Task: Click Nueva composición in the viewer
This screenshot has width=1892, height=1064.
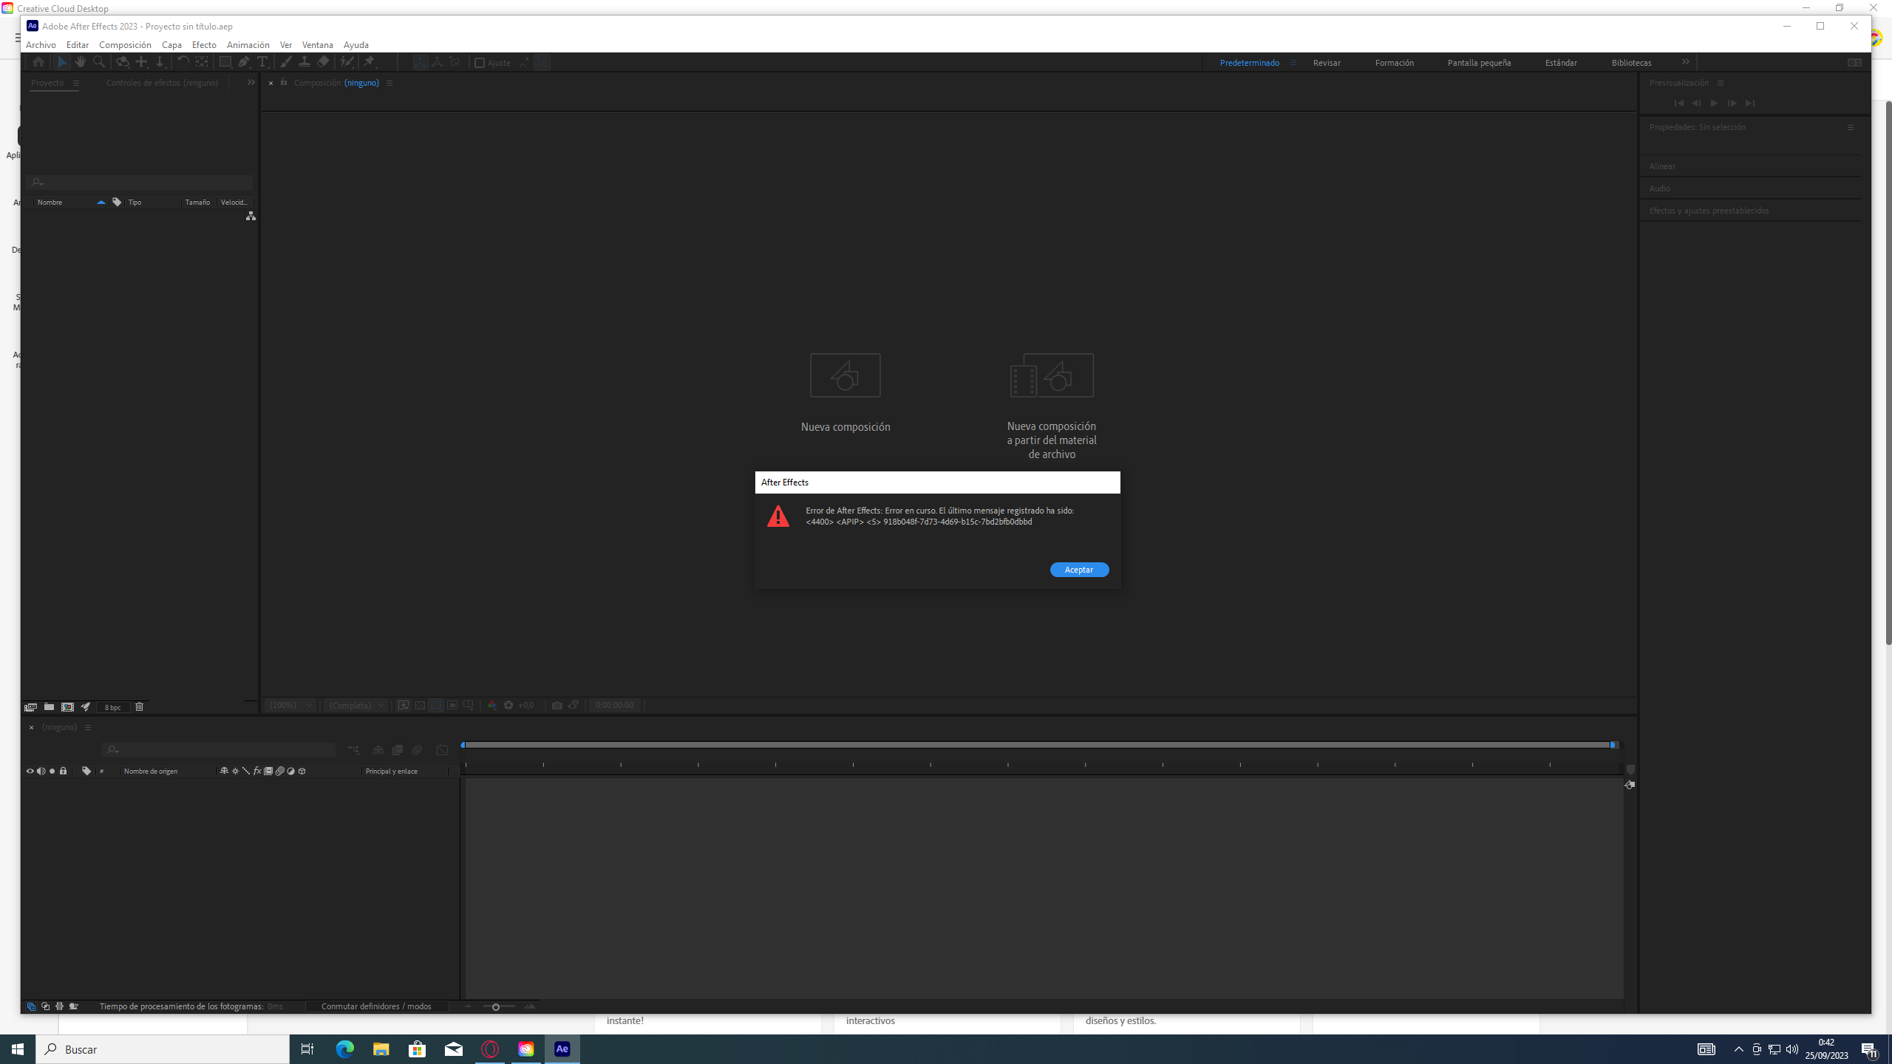Action: pyautogui.click(x=845, y=392)
